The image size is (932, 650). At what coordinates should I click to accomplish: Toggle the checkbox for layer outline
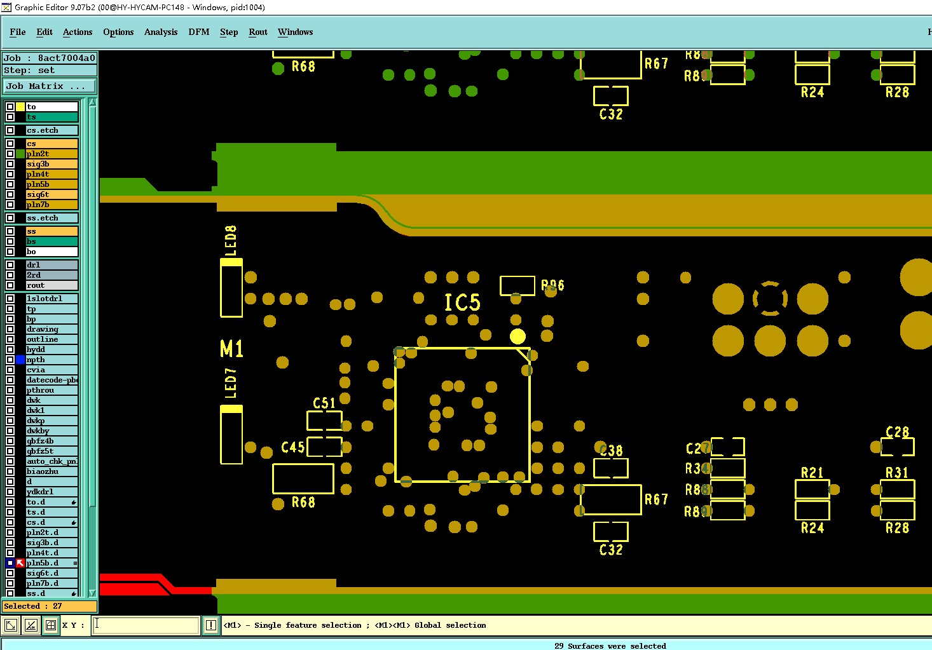[x=10, y=339]
